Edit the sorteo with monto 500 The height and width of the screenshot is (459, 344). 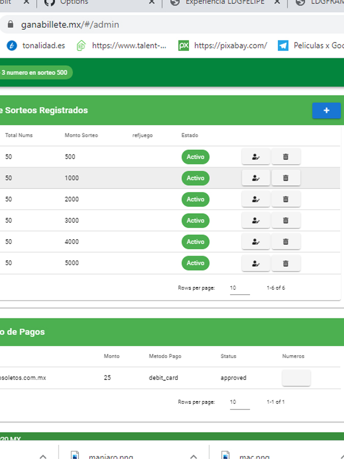click(x=255, y=157)
